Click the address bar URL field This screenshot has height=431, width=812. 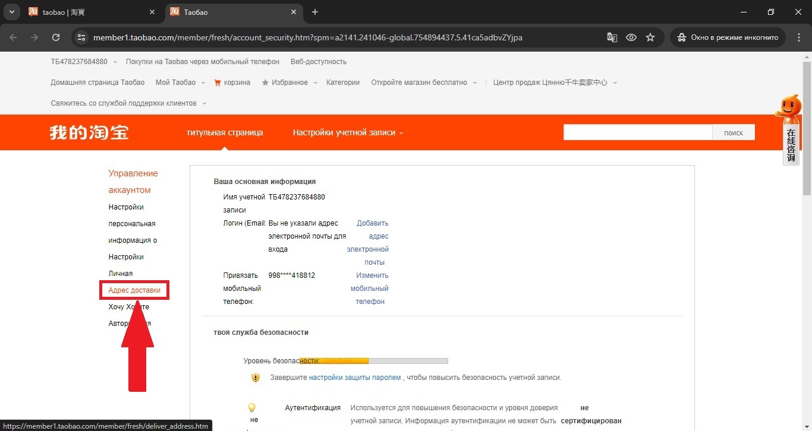pos(307,37)
